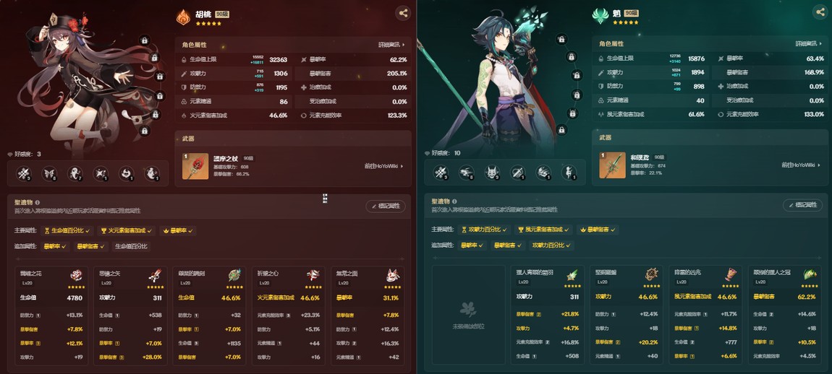This screenshot has height=374, width=832.
Task: Open Hu Tao's ghost elemental burst talent icon
Action: pos(75,173)
